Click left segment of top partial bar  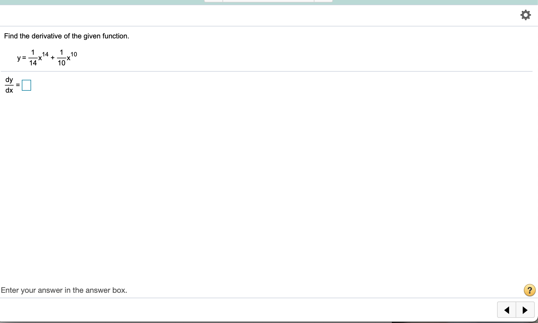point(214,1)
